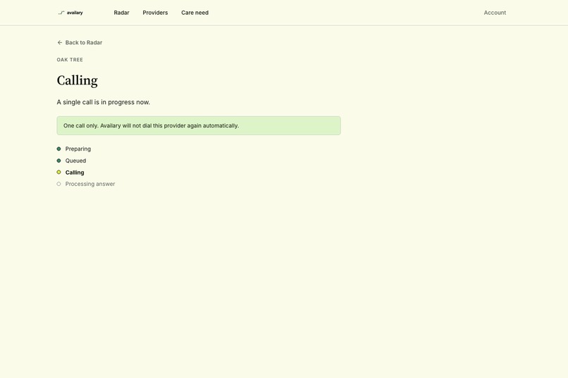Go to Providers in navigation
The width and height of the screenshot is (568, 378).
point(155,13)
